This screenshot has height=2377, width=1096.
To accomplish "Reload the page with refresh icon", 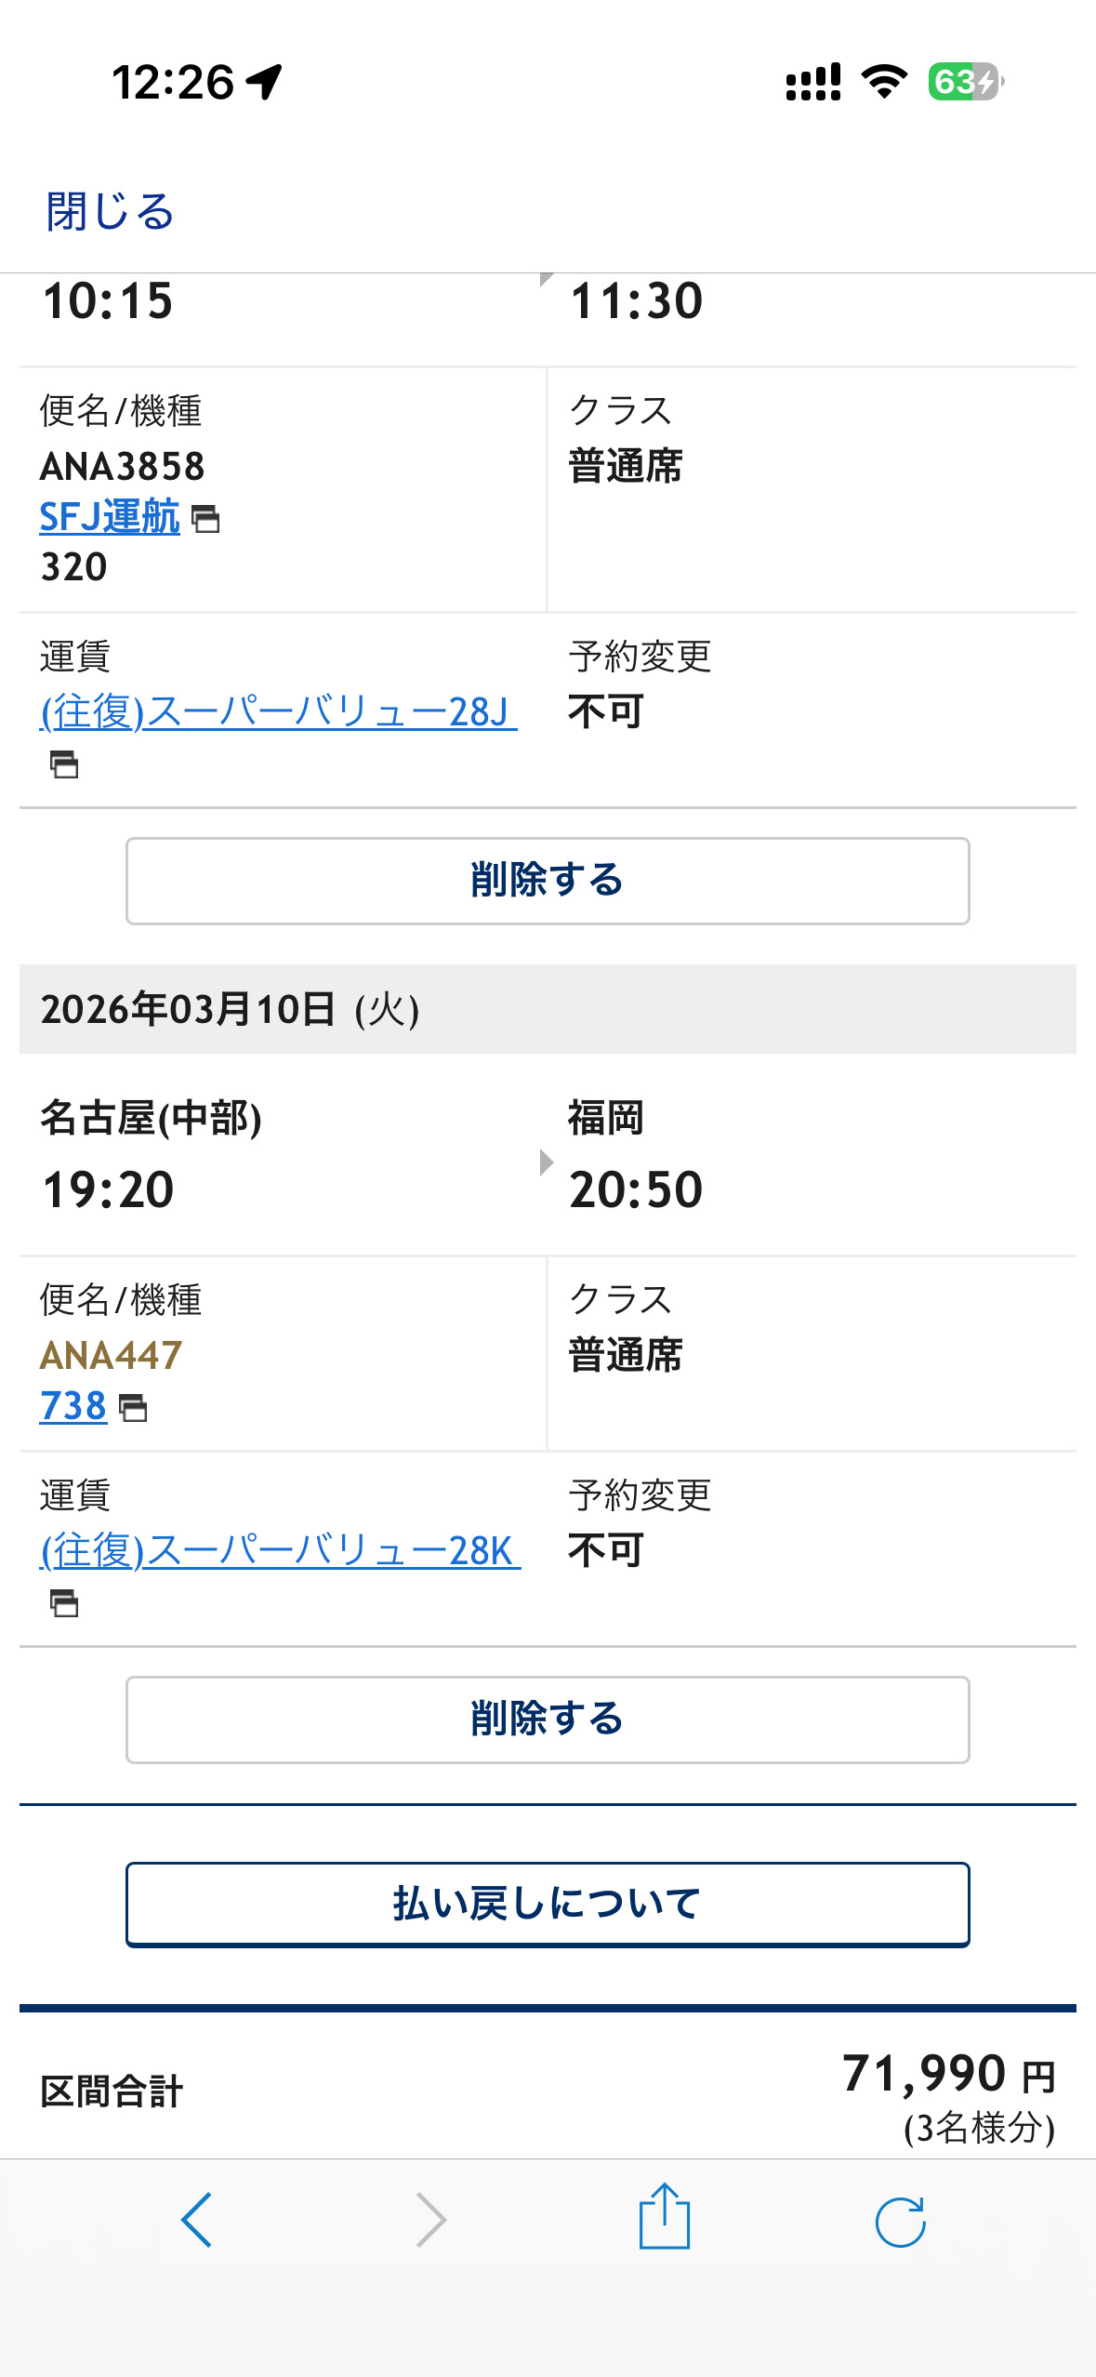I will click(x=900, y=2222).
